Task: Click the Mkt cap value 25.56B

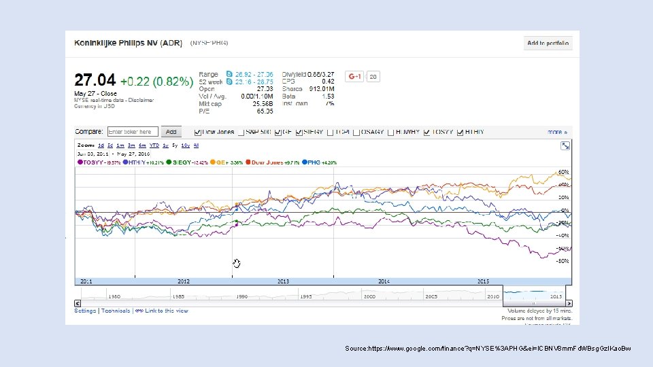Action: (263, 104)
